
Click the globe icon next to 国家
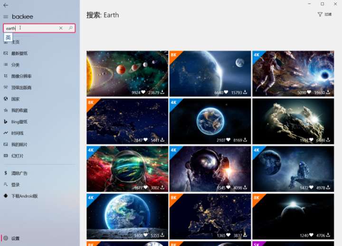click(6, 99)
